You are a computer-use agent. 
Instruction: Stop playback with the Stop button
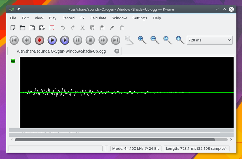[x=90, y=40]
